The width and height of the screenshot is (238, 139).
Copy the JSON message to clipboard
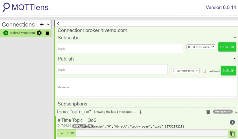pos(233,134)
